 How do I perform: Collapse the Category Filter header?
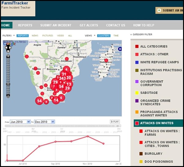[144, 35]
